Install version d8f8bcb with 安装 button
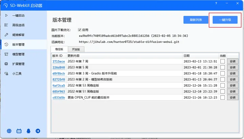The width and height of the screenshot is (244, 139). [232, 73]
